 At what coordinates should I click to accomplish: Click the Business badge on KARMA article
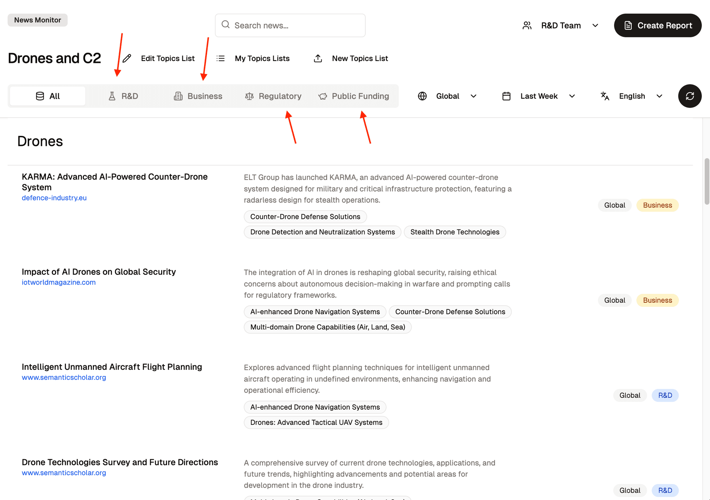657,205
